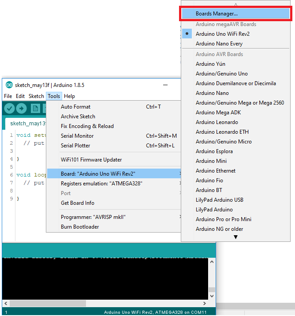Expand Registers emulation submenu

coord(114,184)
